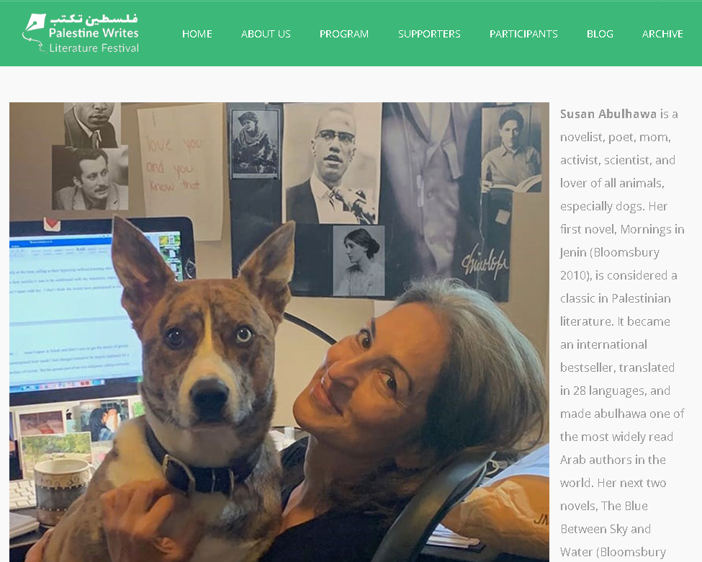
Task: Click the bold Susan Abulhawa name
Action: [x=608, y=114]
